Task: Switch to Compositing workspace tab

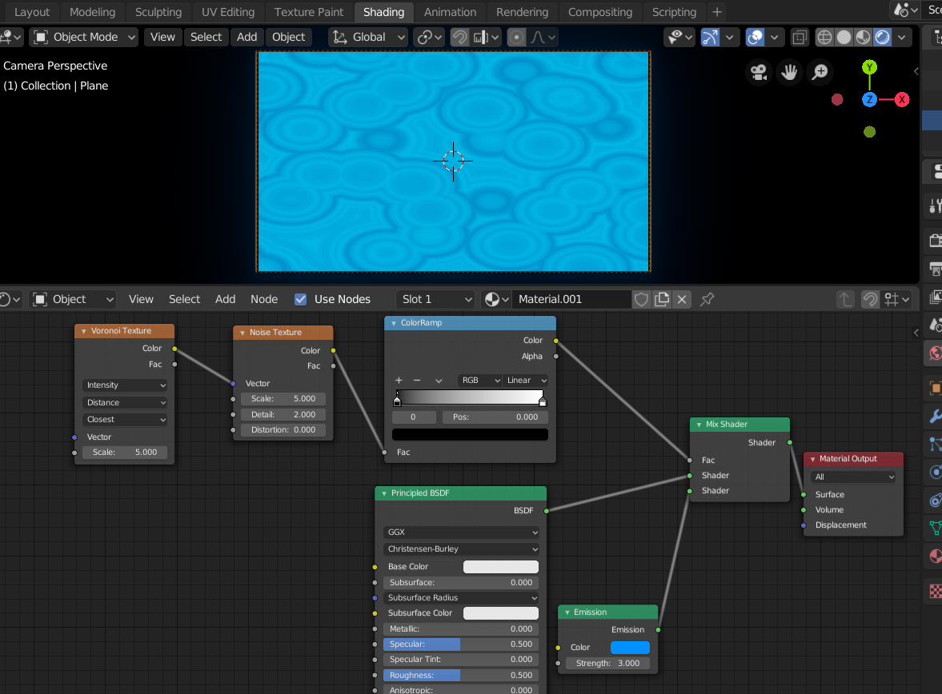Action: pos(599,12)
